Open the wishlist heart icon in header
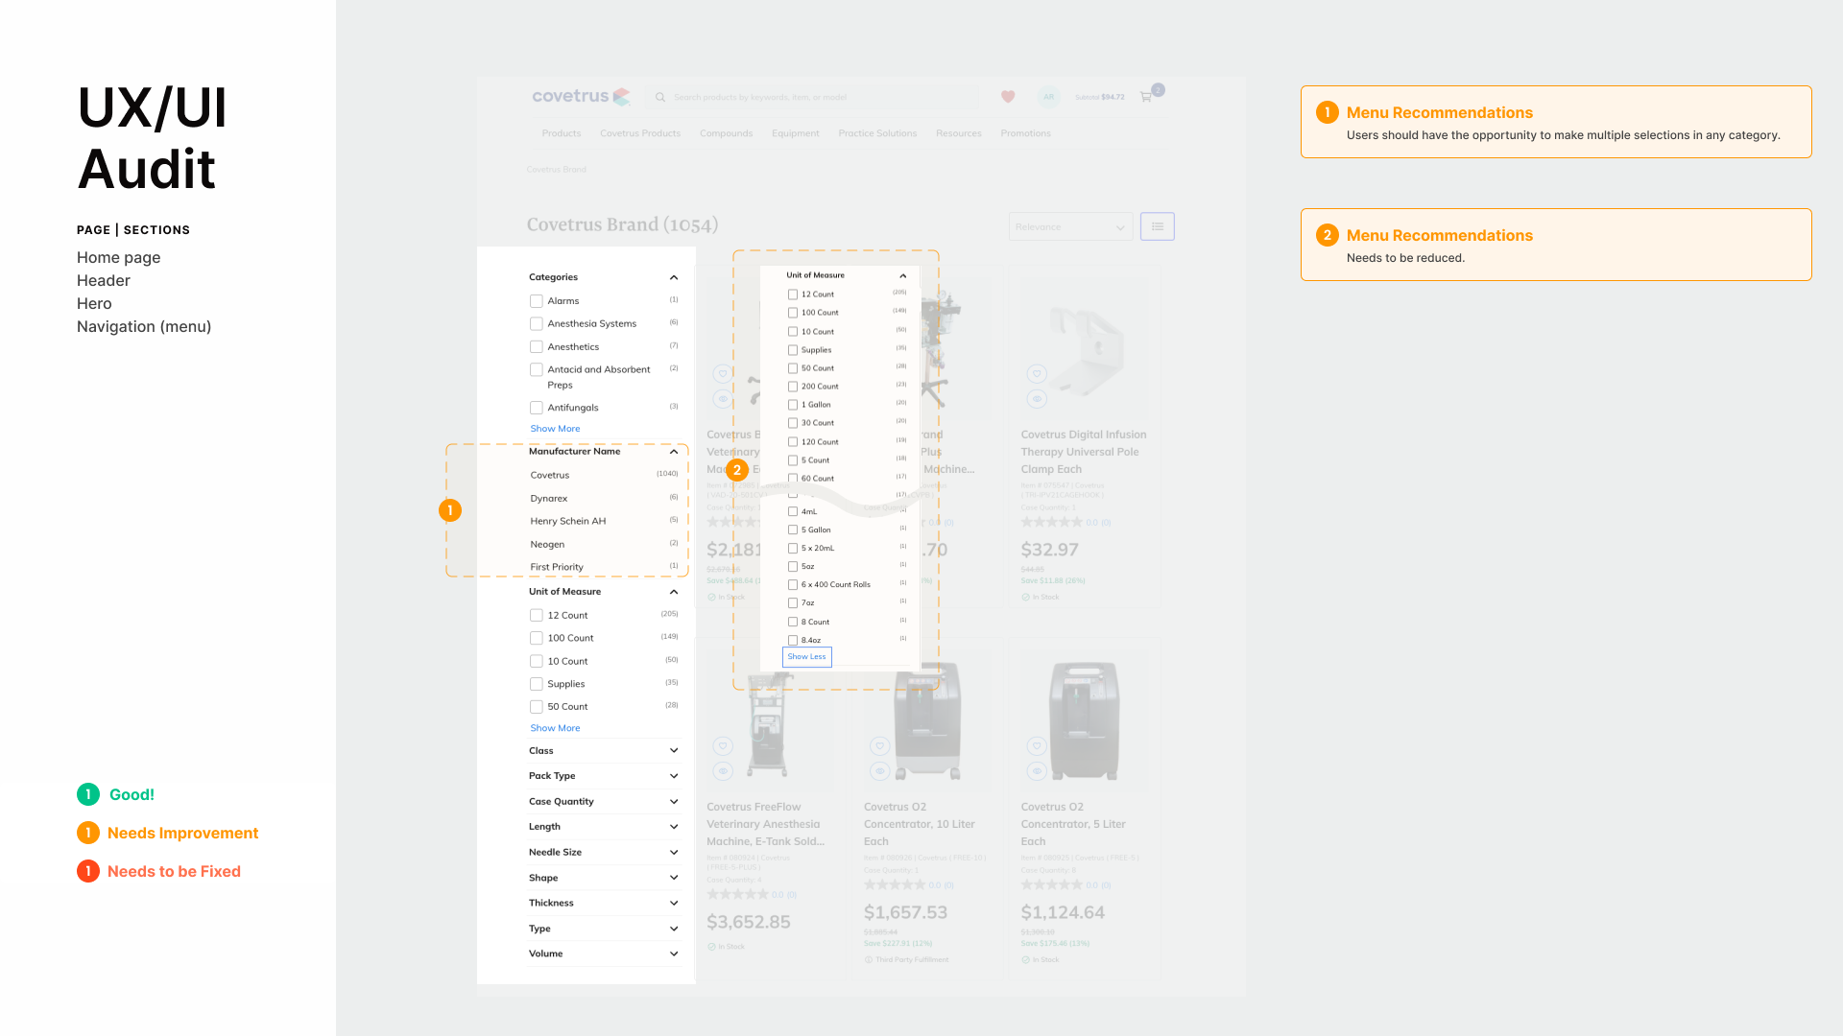The height and width of the screenshot is (1036, 1843). [x=1008, y=96]
